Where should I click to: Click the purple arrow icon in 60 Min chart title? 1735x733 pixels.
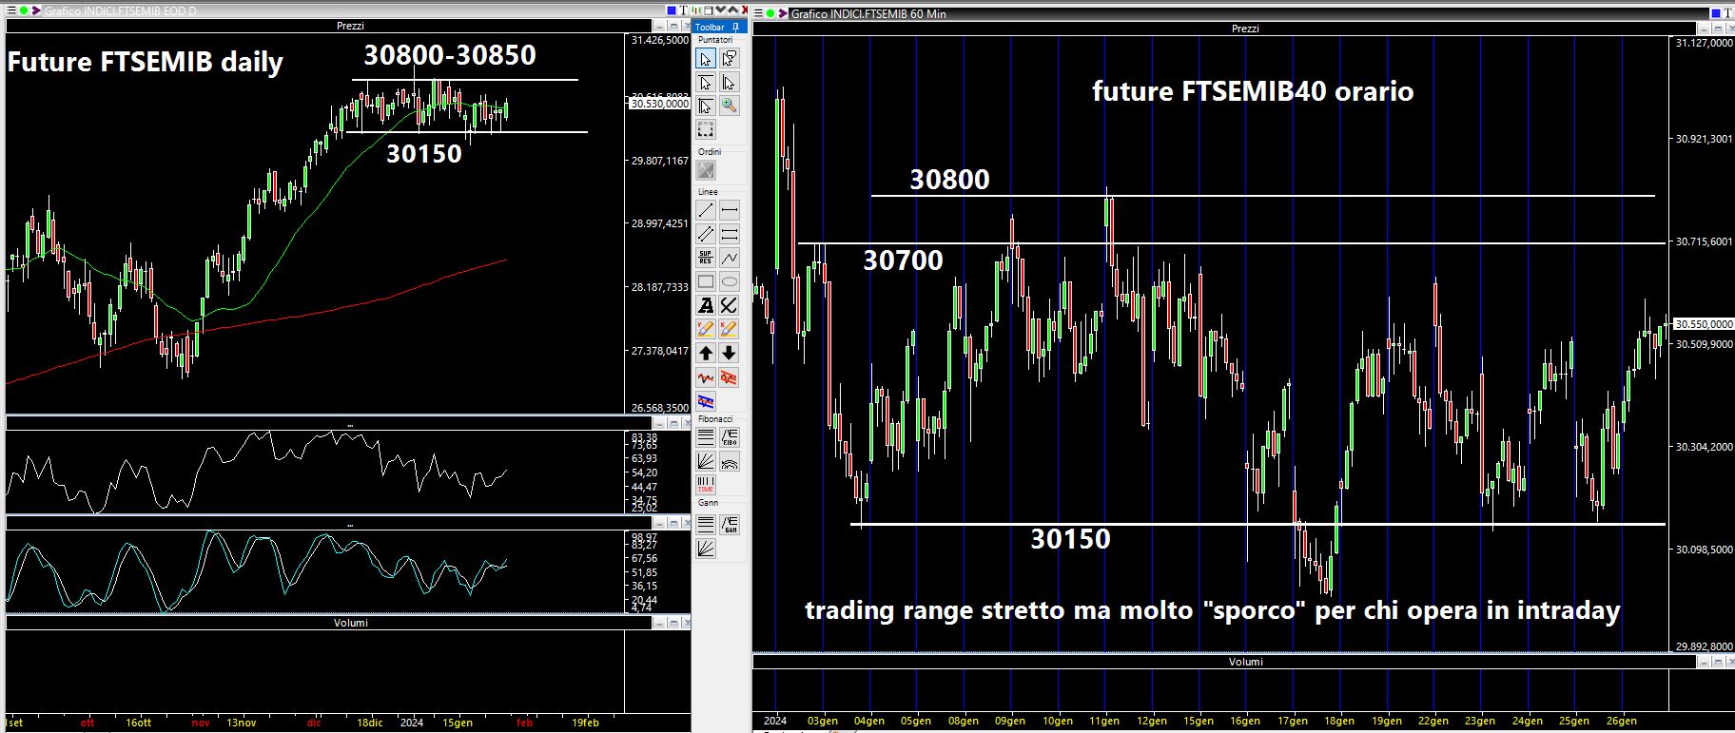783,13
